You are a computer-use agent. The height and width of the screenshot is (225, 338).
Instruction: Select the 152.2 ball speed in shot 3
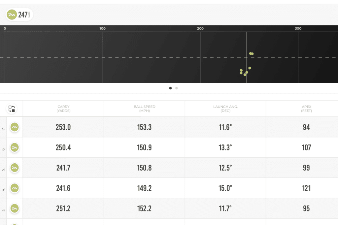144,209
